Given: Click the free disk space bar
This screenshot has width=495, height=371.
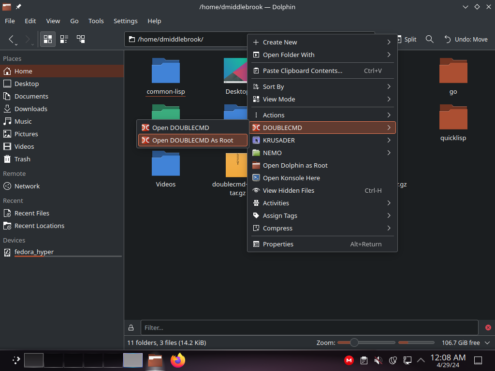Looking at the screenshot, I should [x=416, y=342].
